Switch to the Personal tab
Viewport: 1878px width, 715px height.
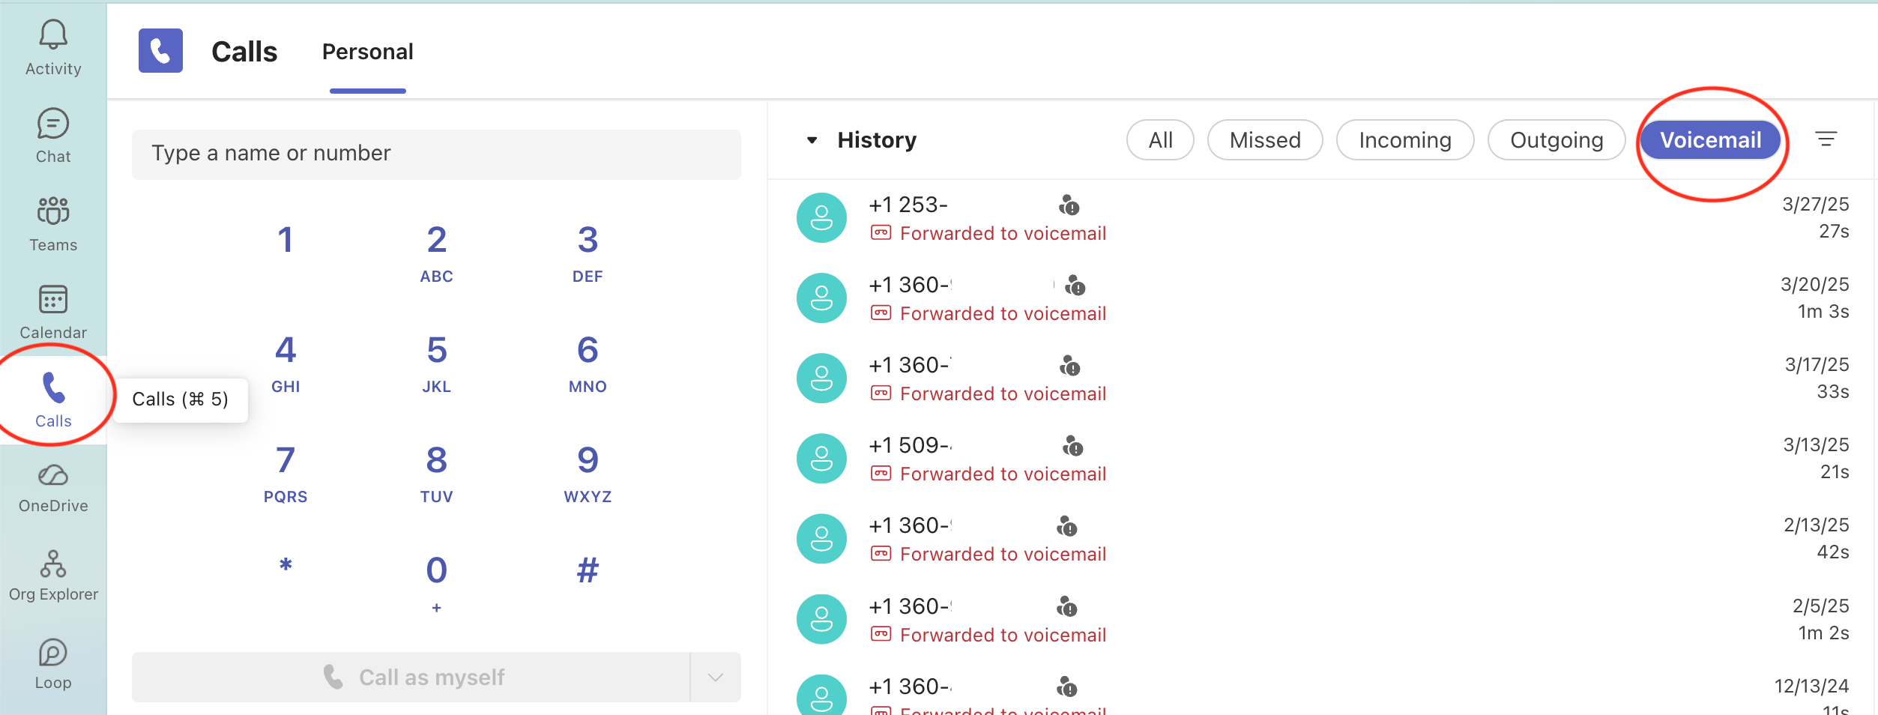[x=367, y=52]
